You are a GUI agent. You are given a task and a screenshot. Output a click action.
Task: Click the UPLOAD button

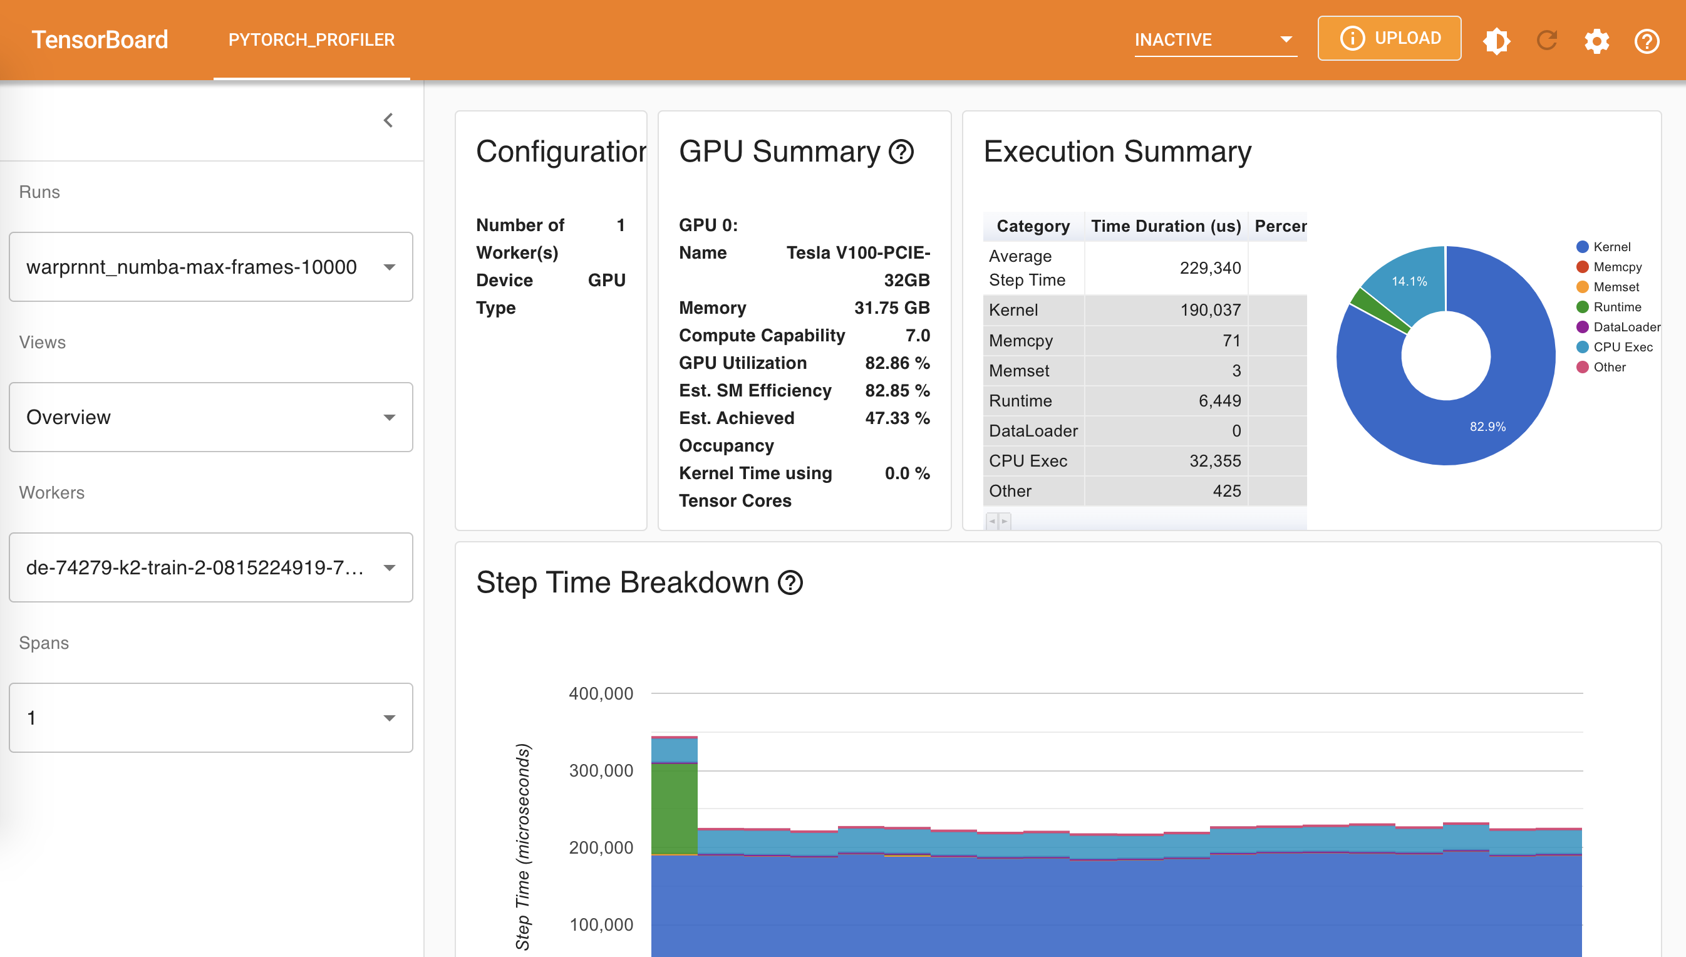(x=1389, y=38)
